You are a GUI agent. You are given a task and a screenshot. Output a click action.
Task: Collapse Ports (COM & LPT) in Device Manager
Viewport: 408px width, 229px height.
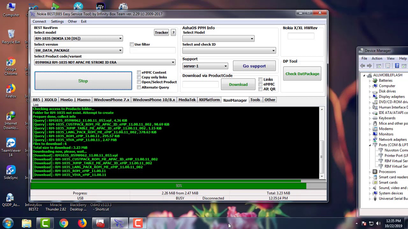[370, 145]
